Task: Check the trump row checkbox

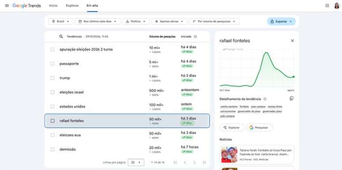Action: click(52, 78)
